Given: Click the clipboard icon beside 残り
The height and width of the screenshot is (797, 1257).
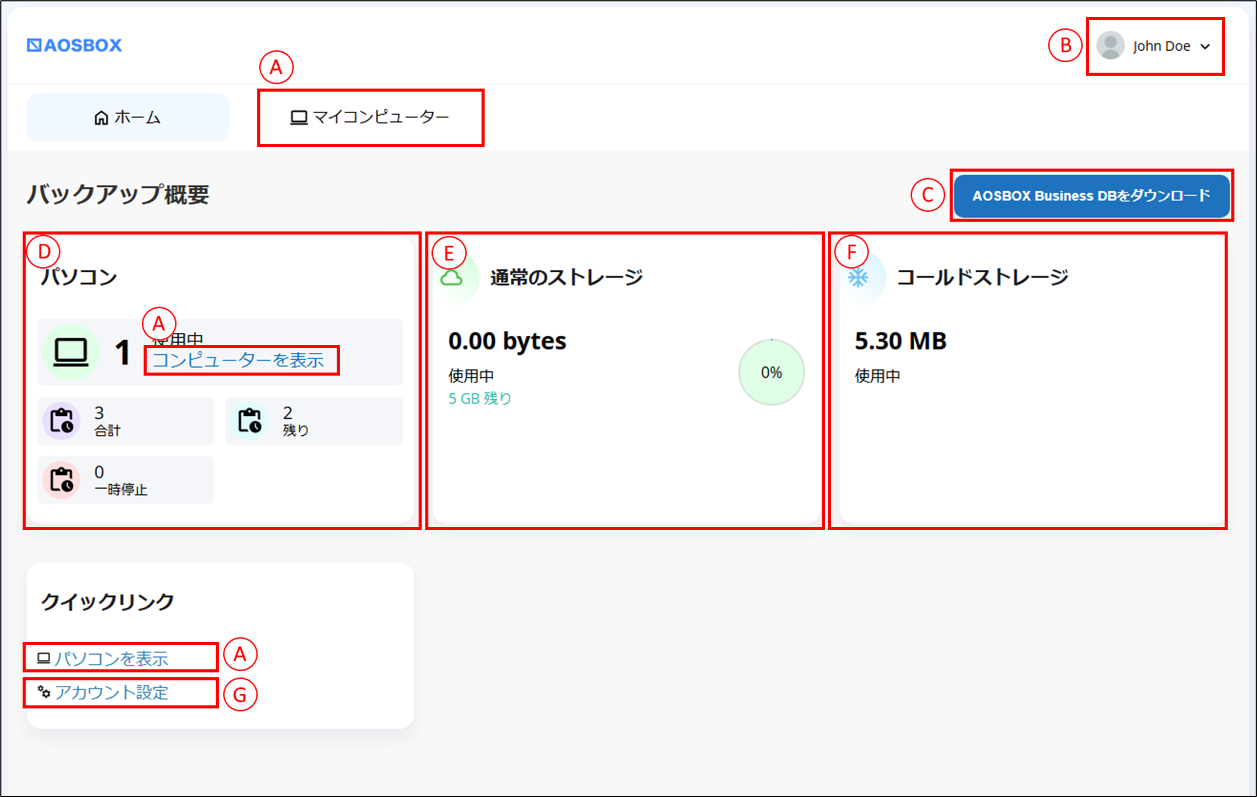Looking at the screenshot, I should pyautogui.click(x=249, y=421).
